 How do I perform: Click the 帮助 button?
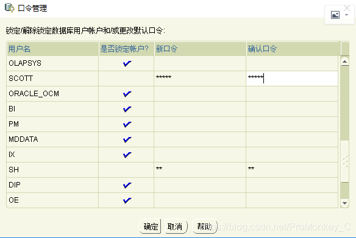(x=204, y=226)
